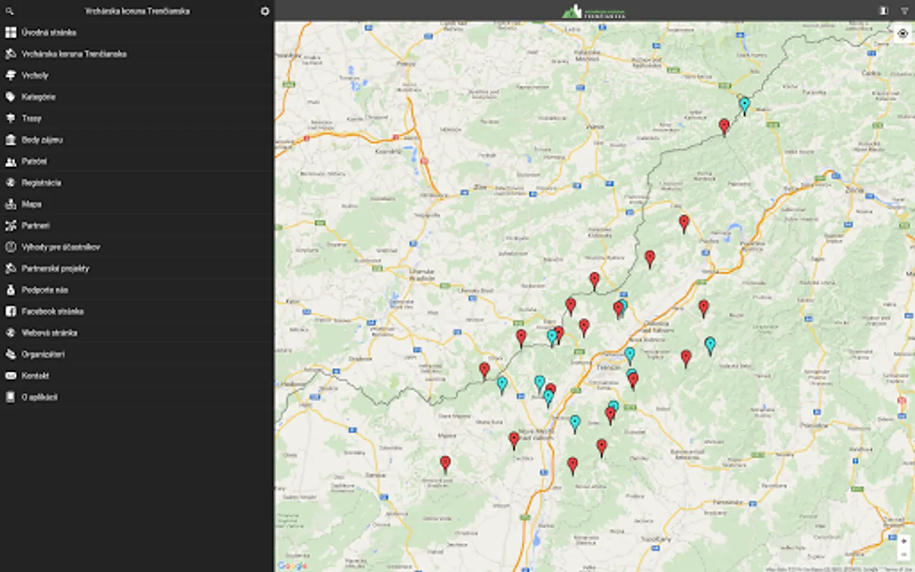This screenshot has width=915, height=572.
Task: Zoom out with the map minus button
Action: coord(904,554)
